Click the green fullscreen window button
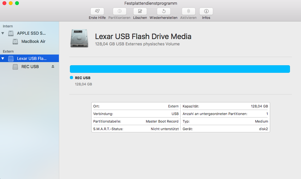This screenshot has width=301, height=179. (x=17, y=3)
